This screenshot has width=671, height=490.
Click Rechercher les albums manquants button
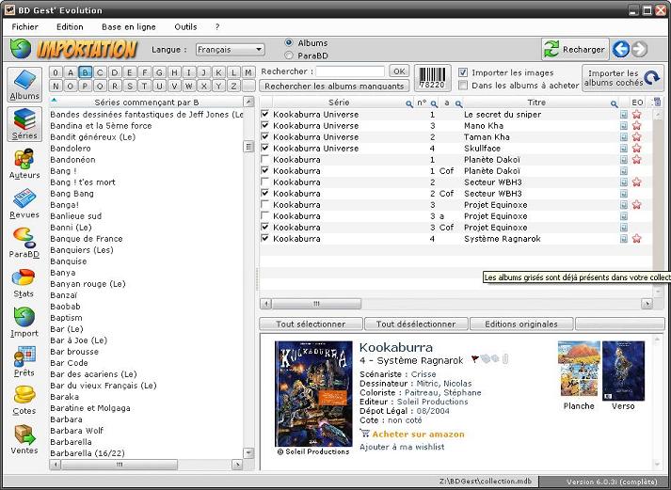click(x=334, y=86)
